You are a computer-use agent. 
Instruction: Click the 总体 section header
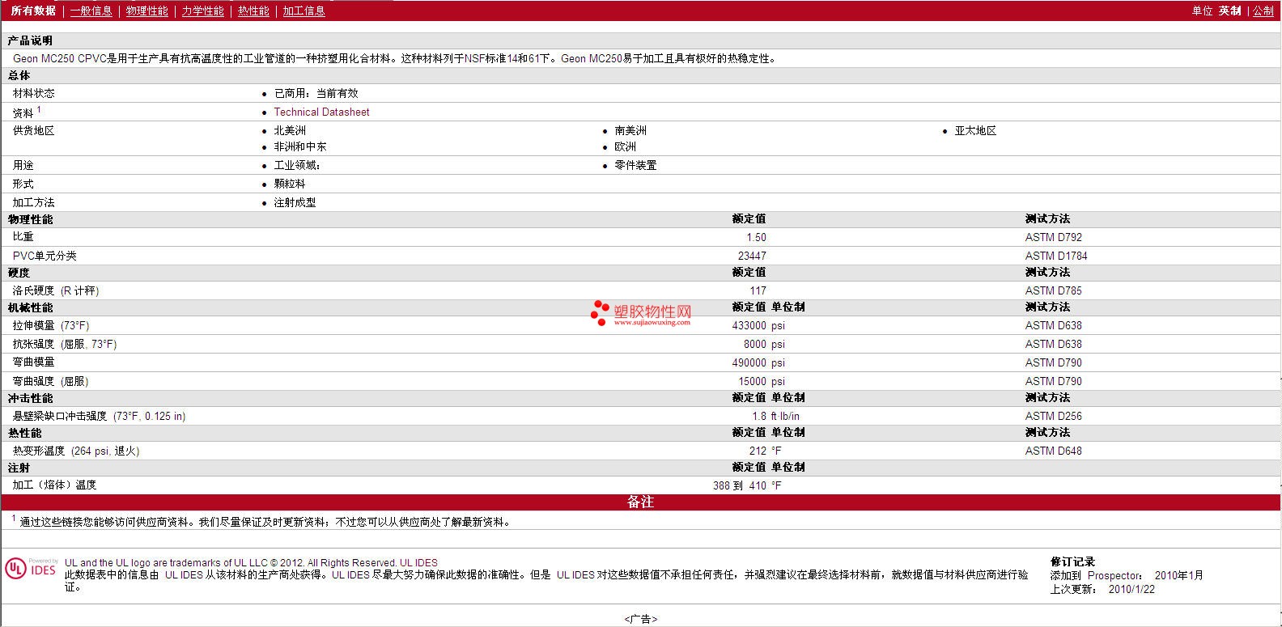(x=19, y=75)
